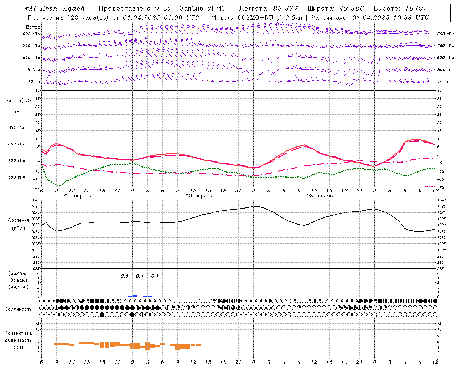Click the pink dashed 500 гПа legend line
456x365 pixels.
pos(16,181)
